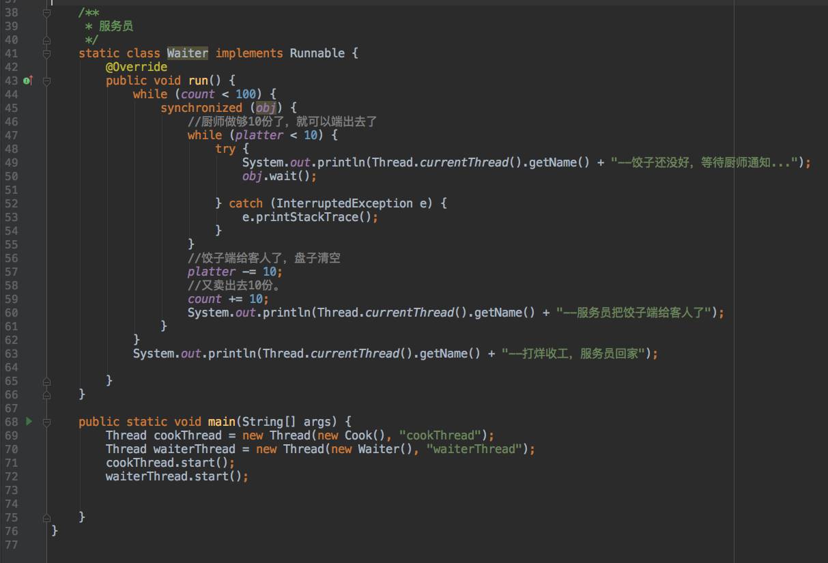Click the highlighted Waiter class name
Image resolution: width=828 pixels, height=563 pixels.
coord(188,53)
